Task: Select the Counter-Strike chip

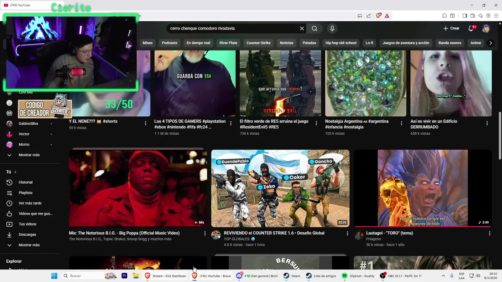Action: coord(258,43)
